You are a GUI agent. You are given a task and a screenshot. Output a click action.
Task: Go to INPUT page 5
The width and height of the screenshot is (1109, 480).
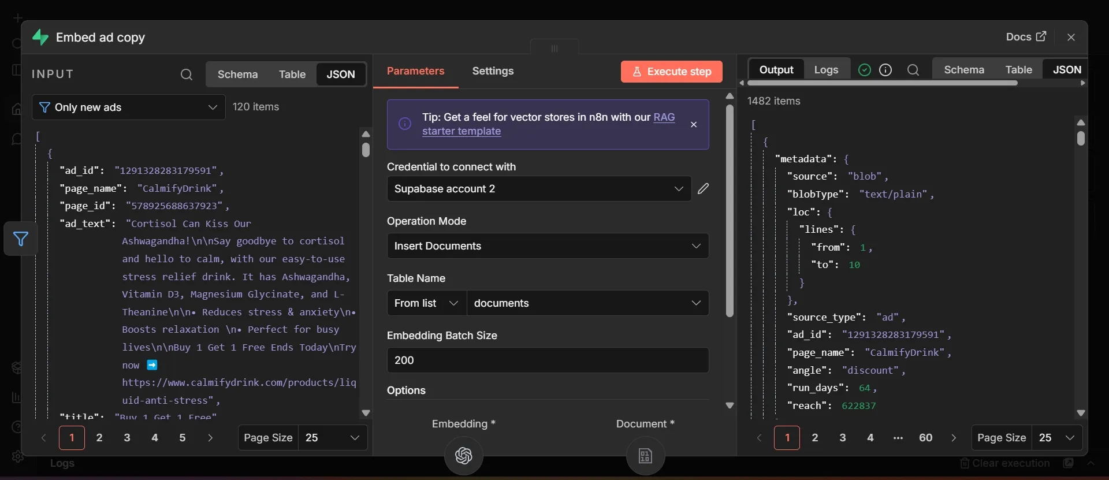point(183,438)
